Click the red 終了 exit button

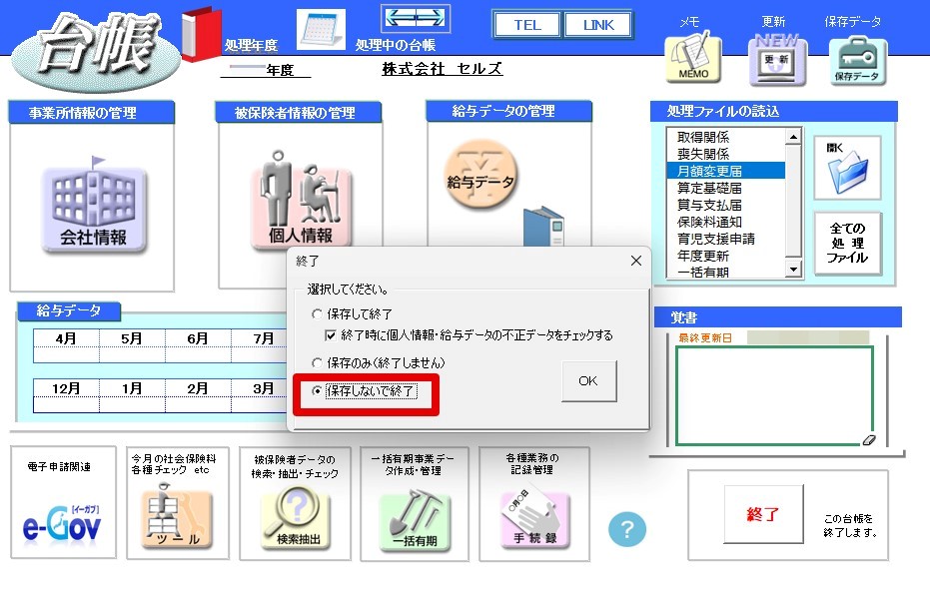coord(763,514)
